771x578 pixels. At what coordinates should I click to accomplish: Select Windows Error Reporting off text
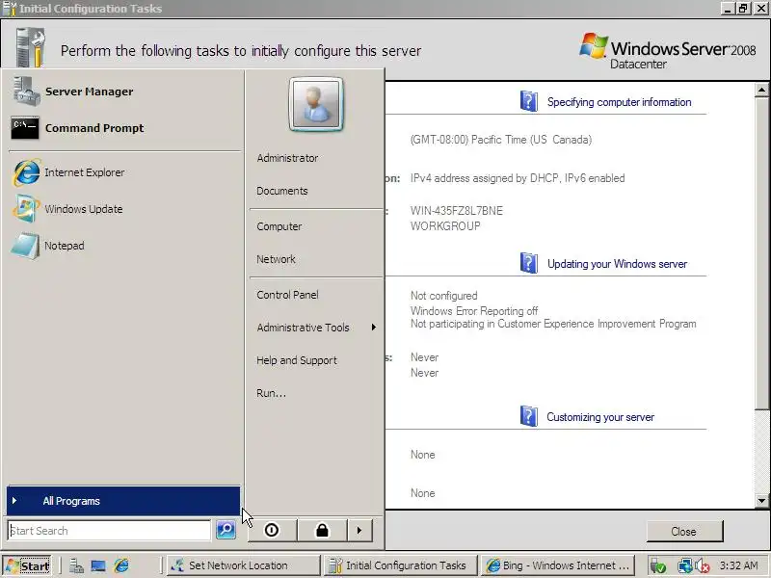click(474, 311)
